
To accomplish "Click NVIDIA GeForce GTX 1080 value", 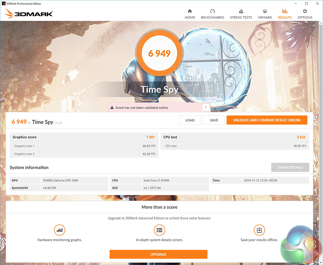I will coord(61,180).
